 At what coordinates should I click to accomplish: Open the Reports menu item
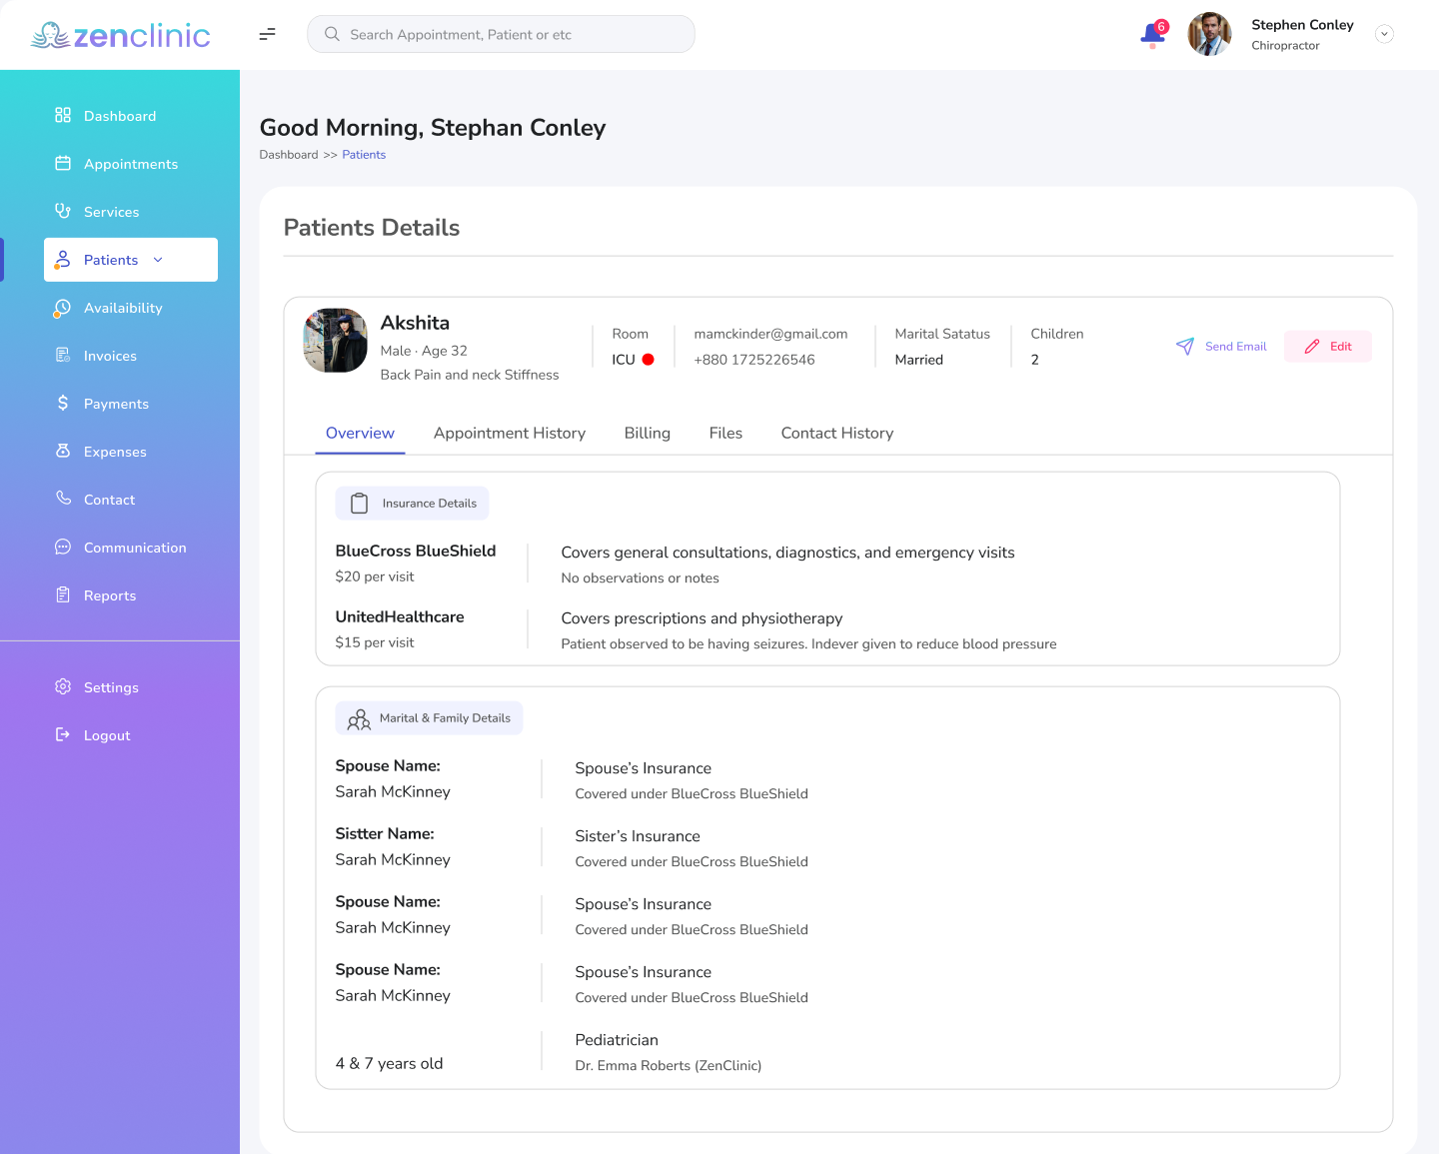[131, 595]
